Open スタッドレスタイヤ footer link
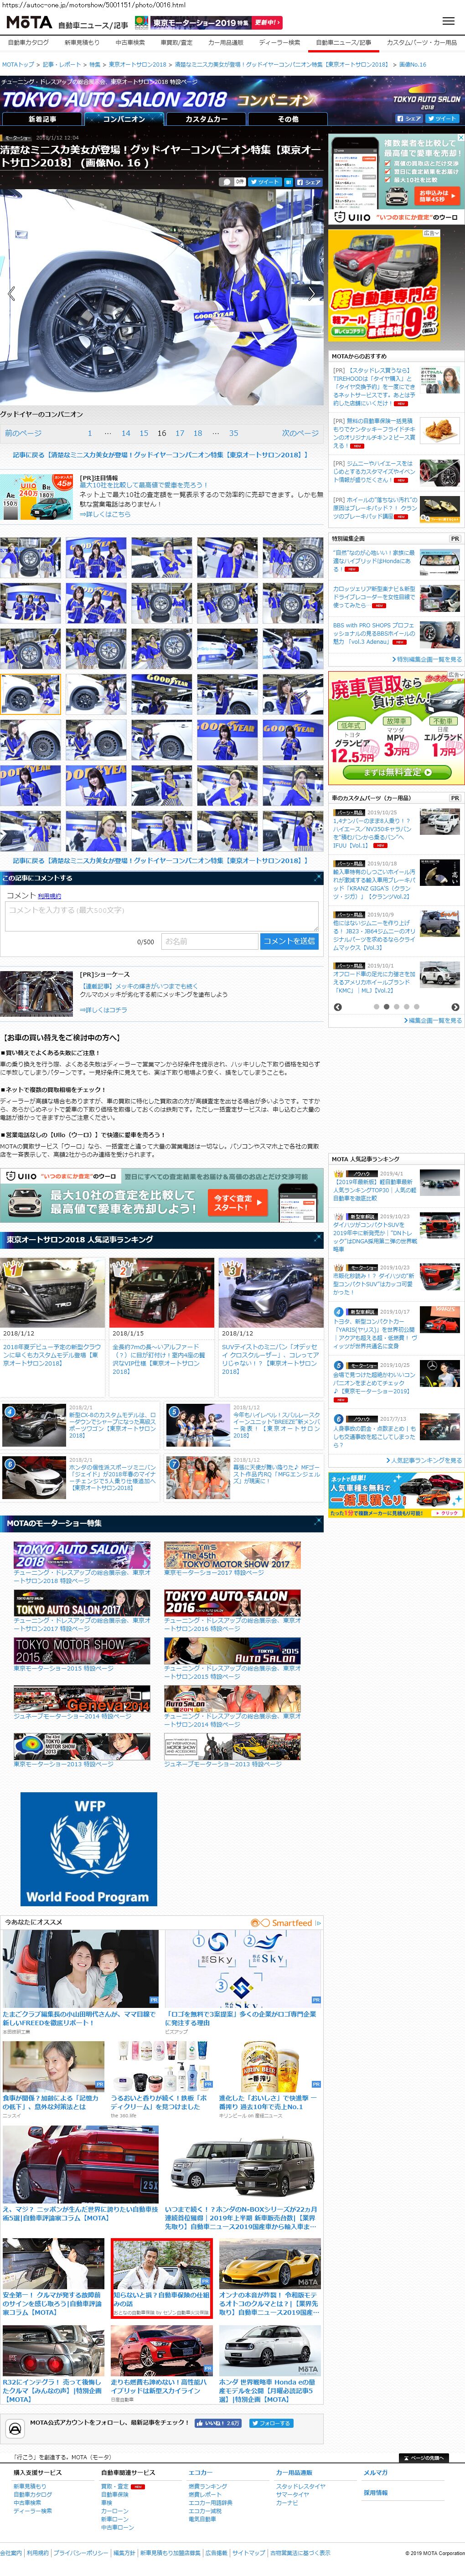The image size is (465, 2576). click(301, 2486)
